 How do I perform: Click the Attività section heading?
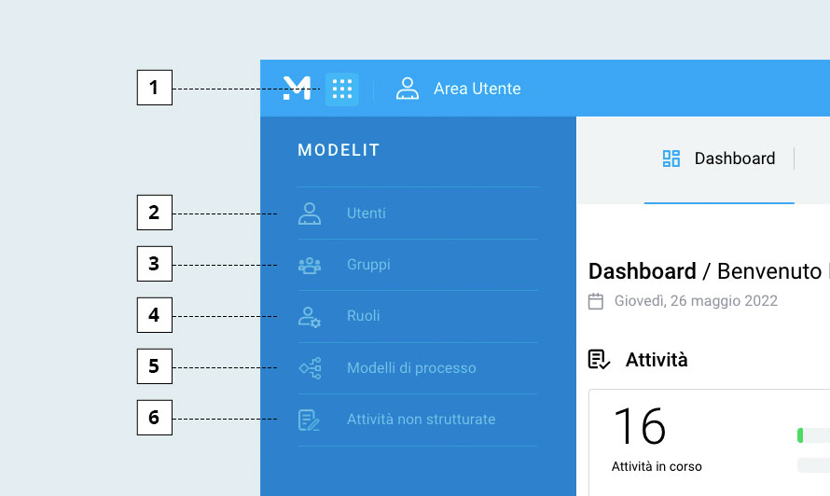(x=657, y=360)
